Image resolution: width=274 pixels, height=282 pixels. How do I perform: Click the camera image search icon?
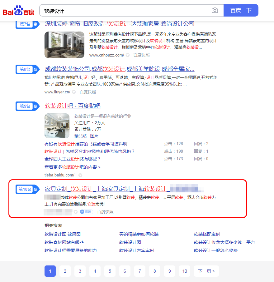point(215,10)
